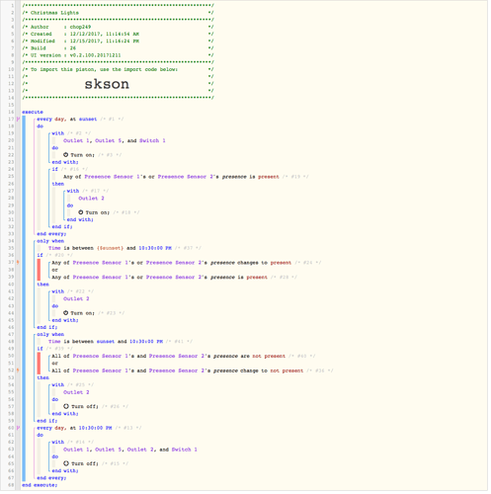Viewport: 491px width, 494px height.
Task: Click 'Outlet 2' on line 63
Action: (140, 450)
